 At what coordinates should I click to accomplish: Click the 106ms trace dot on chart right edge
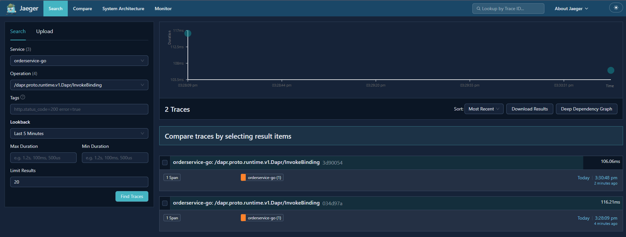pos(611,70)
